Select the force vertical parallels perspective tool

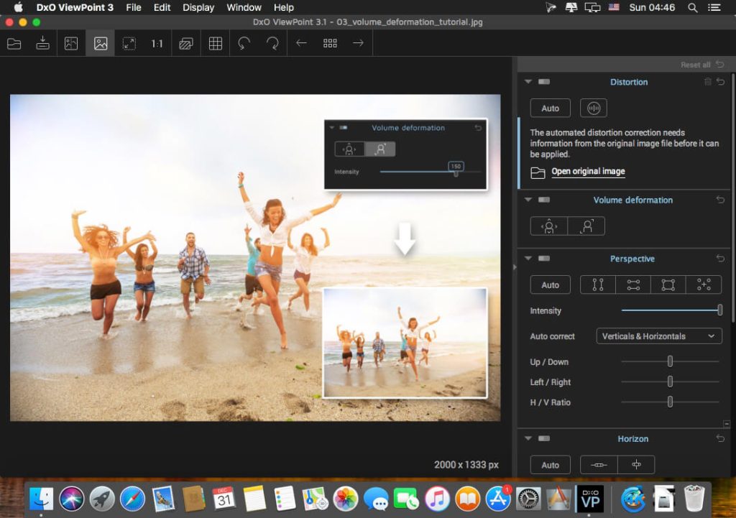[597, 285]
